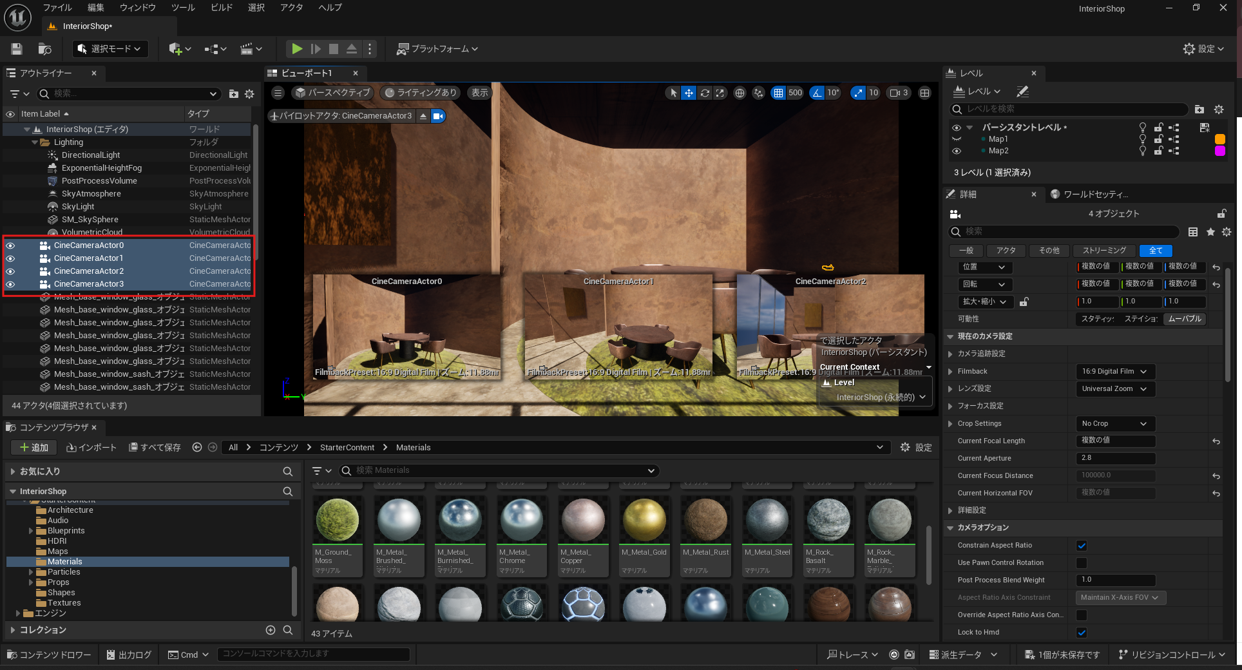Select the translate (move) gizmo tool in viewport

[x=689, y=93]
